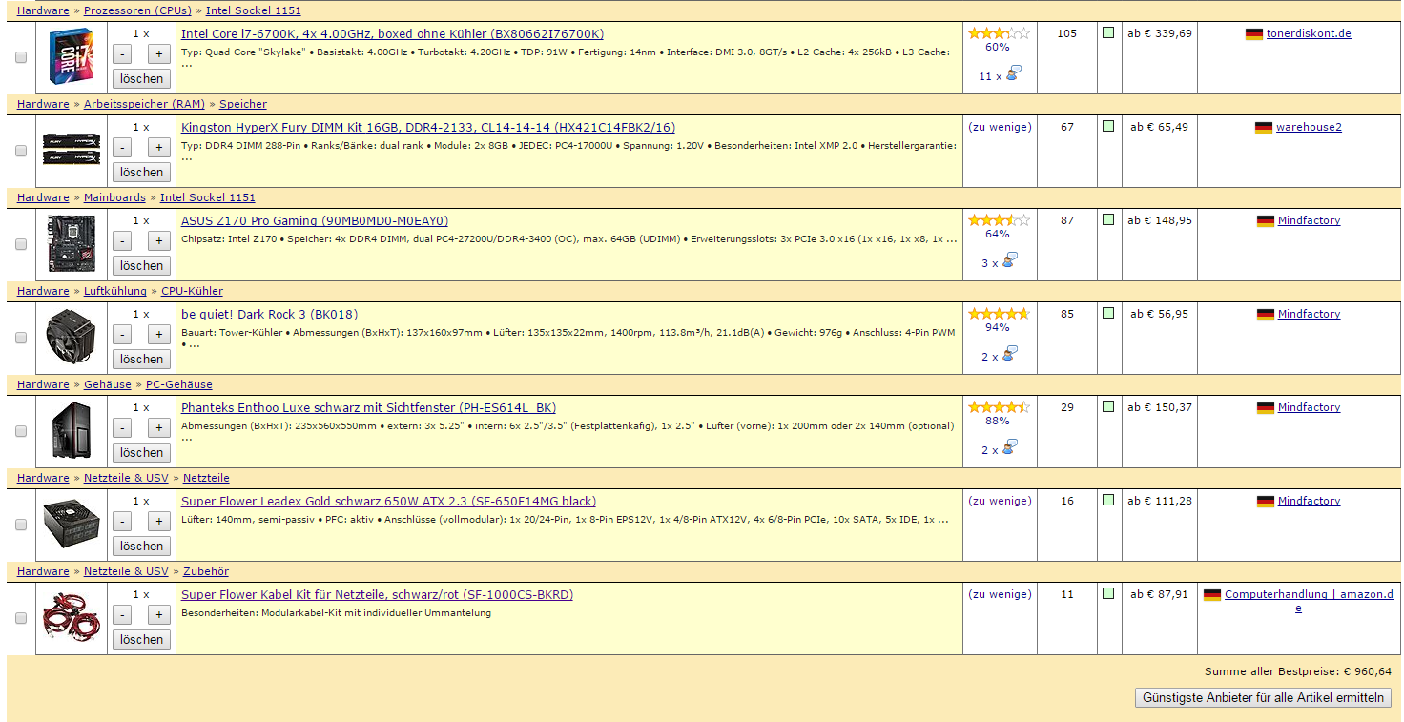Open reviews icon for Phanteks Enthoo Luxe
The width and height of the screenshot is (1404, 722).
[x=1008, y=447]
